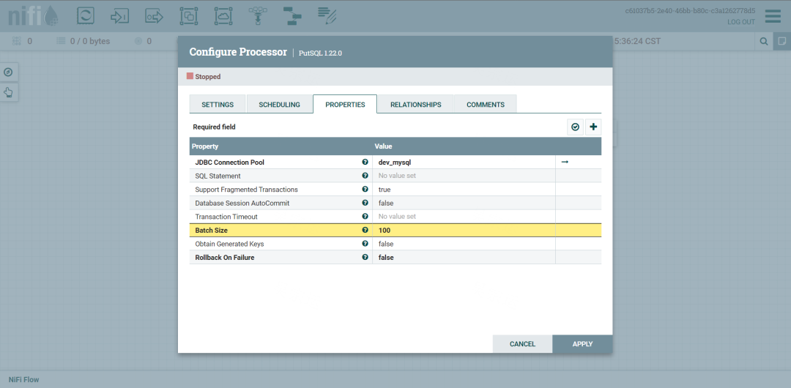Click the PutSQL 1.22.0 version text
This screenshot has height=388, width=791.
tap(321, 53)
